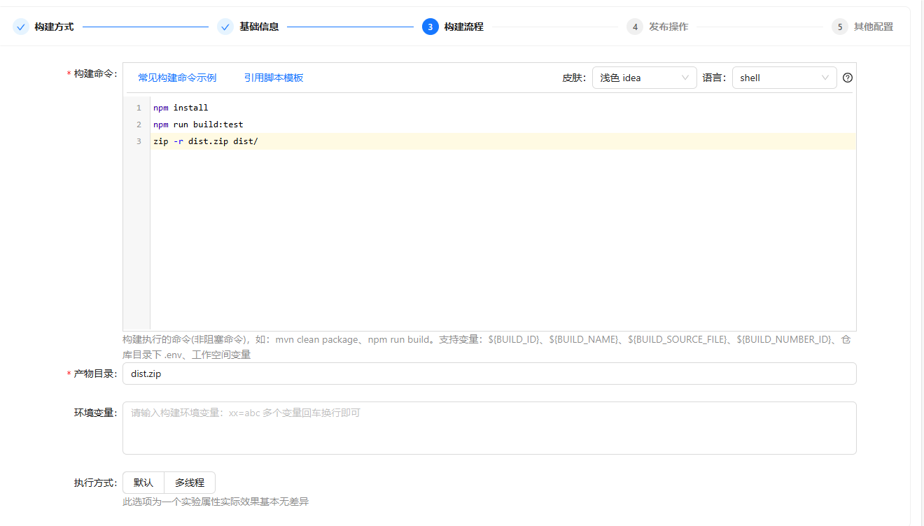Open the help icon next to the shell dropdown
The width and height of the screenshot is (924, 526).
[x=847, y=78]
